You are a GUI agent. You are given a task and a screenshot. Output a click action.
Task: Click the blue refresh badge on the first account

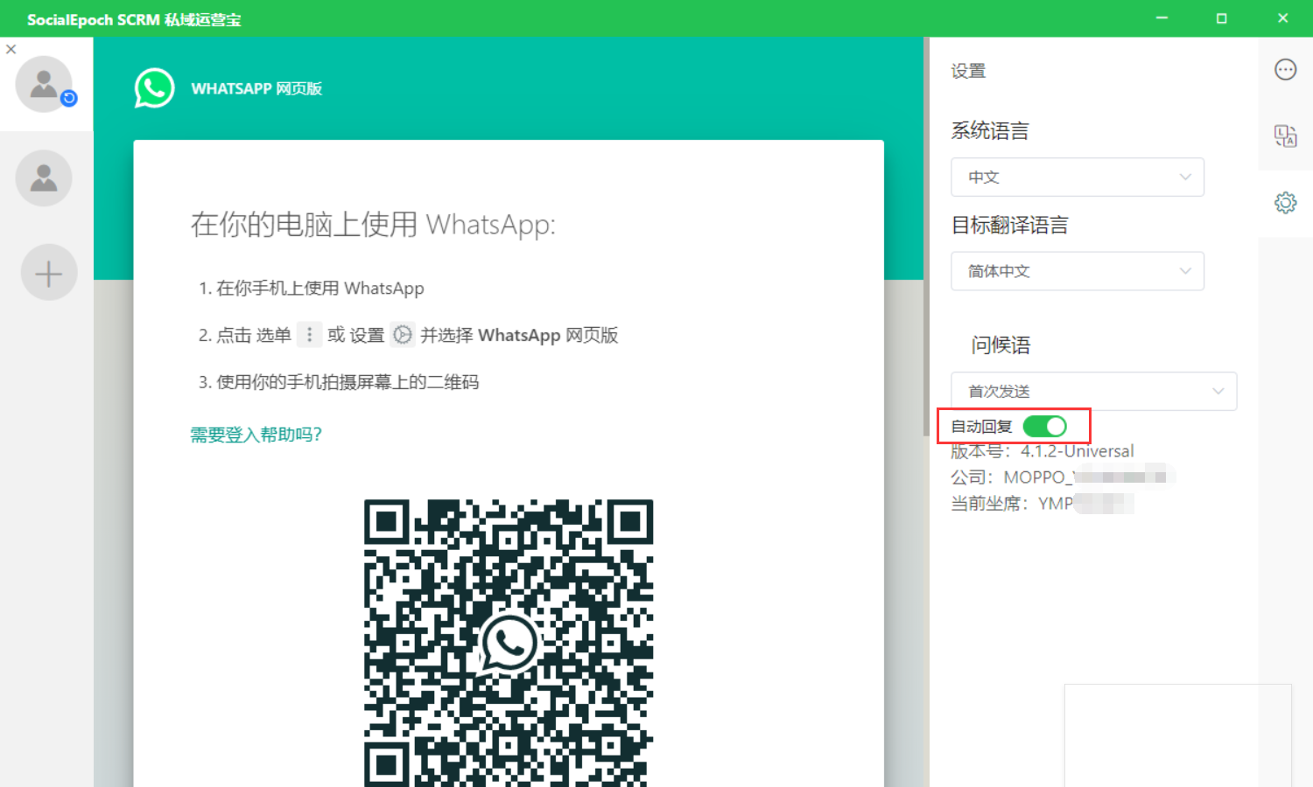click(69, 99)
